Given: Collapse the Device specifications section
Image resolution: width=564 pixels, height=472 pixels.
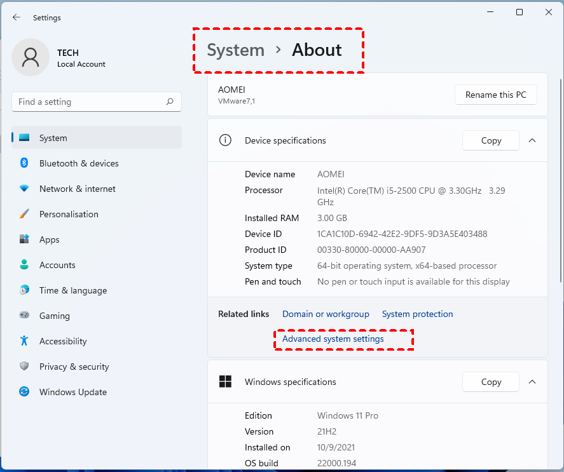Looking at the screenshot, I should tap(532, 140).
